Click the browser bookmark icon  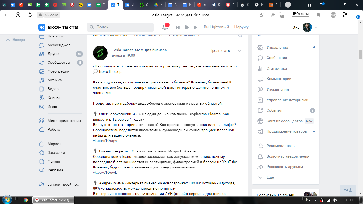(x=318, y=15)
